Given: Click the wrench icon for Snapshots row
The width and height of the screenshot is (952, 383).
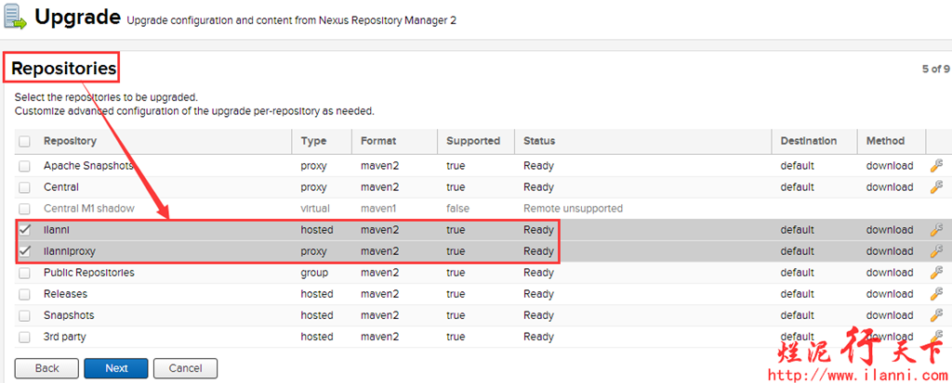Looking at the screenshot, I should point(936,315).
